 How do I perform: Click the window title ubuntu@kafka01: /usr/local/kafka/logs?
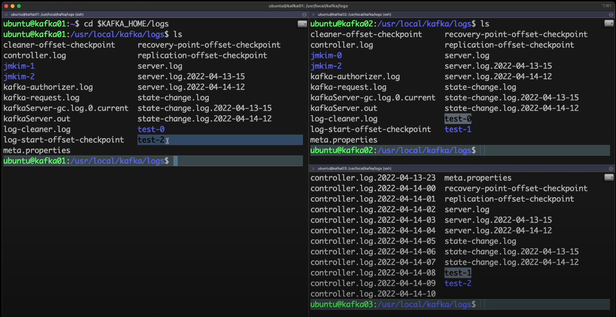(308, 6)
